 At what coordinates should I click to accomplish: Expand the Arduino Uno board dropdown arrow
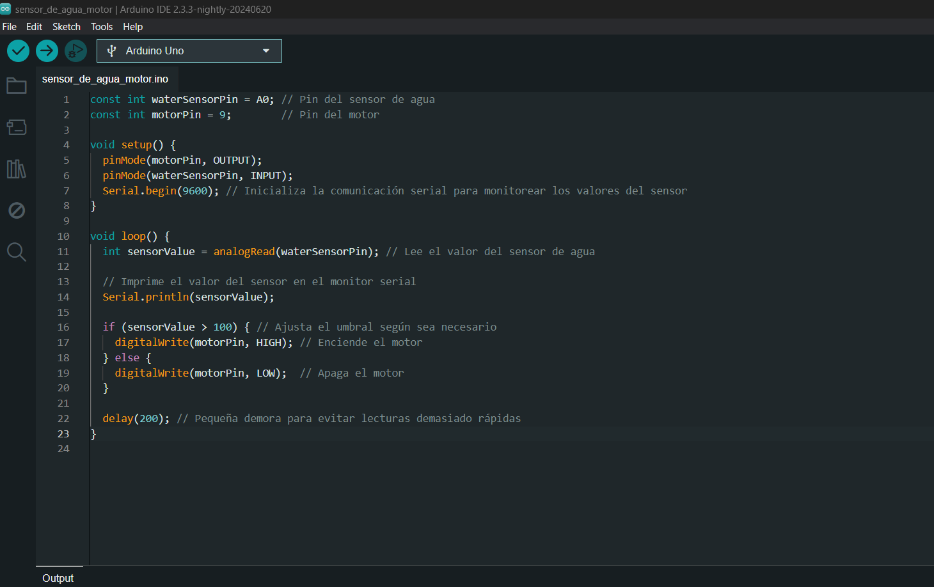(266, 51)
